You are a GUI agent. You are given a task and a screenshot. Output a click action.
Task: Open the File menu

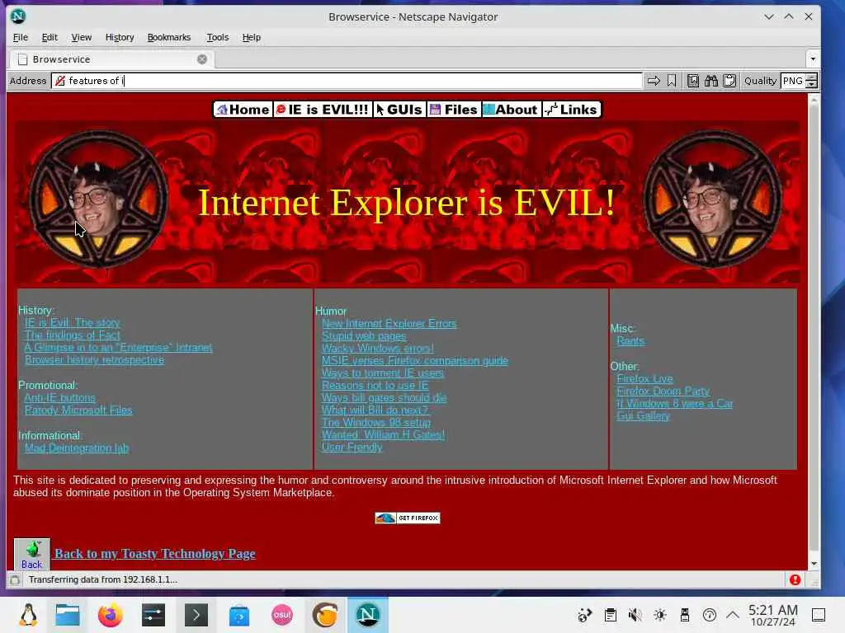pyautogui.click(x=21, y=37)
